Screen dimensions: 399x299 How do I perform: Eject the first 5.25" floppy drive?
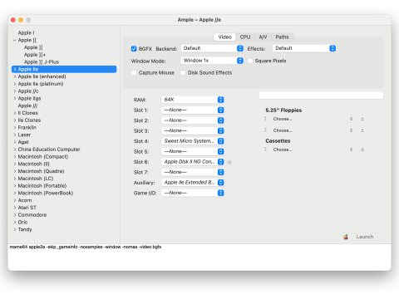click(362, 119)
